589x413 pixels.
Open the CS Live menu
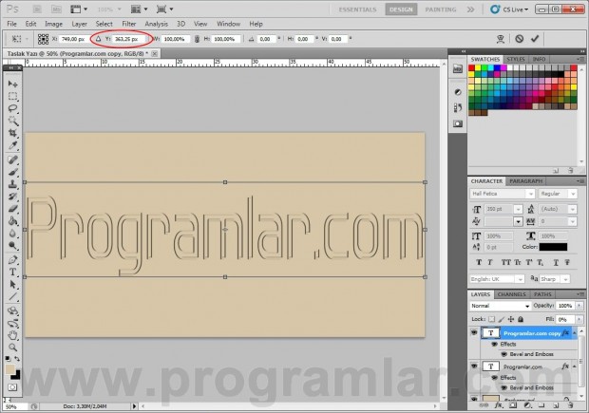pyautogui.click(x=510, y=9)
